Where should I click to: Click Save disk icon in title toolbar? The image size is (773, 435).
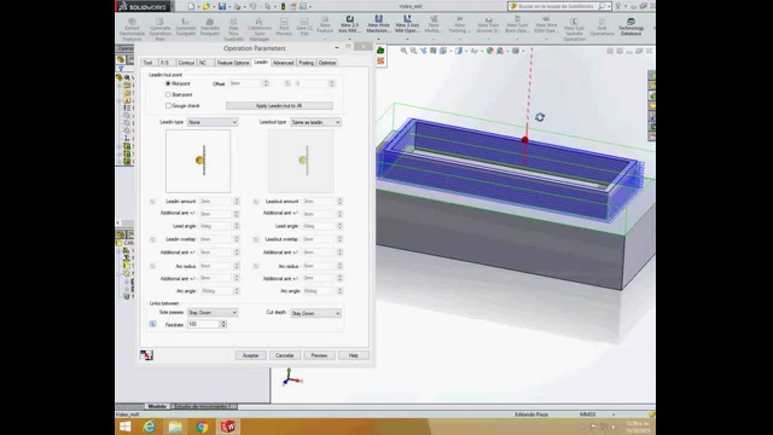coord(222,6)
